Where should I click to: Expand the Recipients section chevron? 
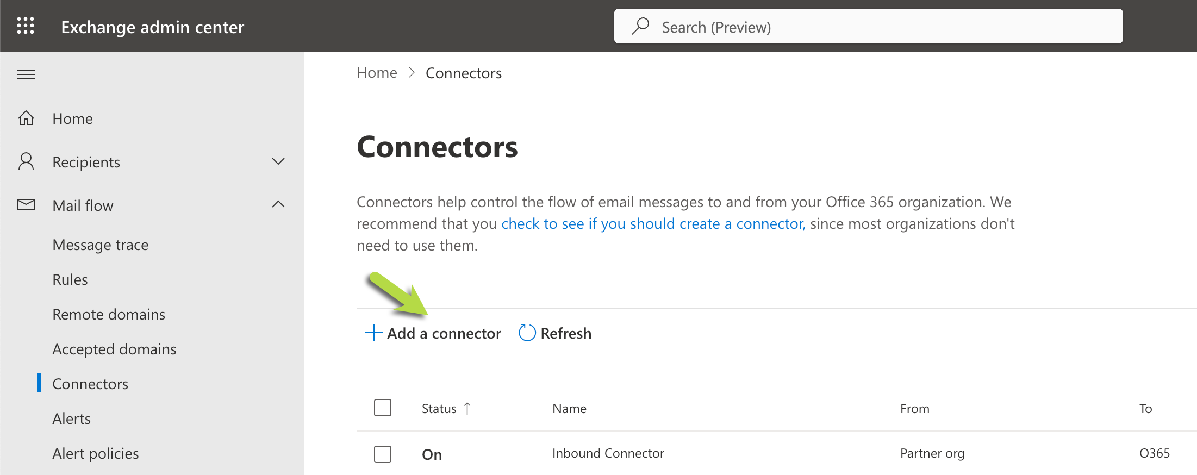click(278, 161)
